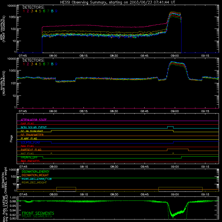Click the 09:15 time tick under the rear segments plot
The image size is (222, 222).
pyautogui.click(x=205, y=111)
